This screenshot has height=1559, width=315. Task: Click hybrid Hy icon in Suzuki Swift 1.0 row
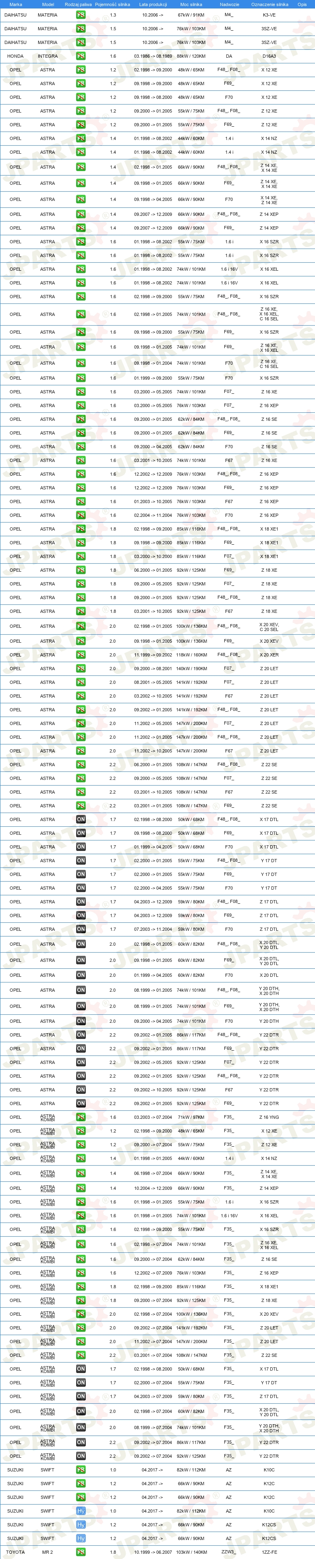(81, 1511)
